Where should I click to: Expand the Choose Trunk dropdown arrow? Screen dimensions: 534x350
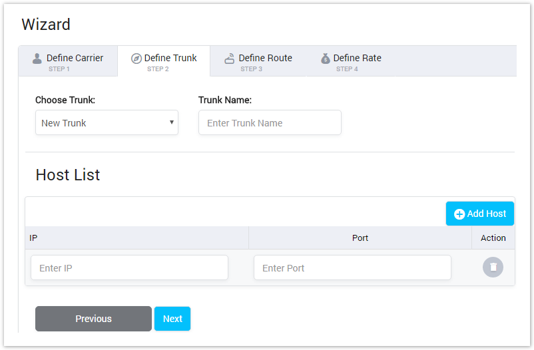click(x=171, y=122)
